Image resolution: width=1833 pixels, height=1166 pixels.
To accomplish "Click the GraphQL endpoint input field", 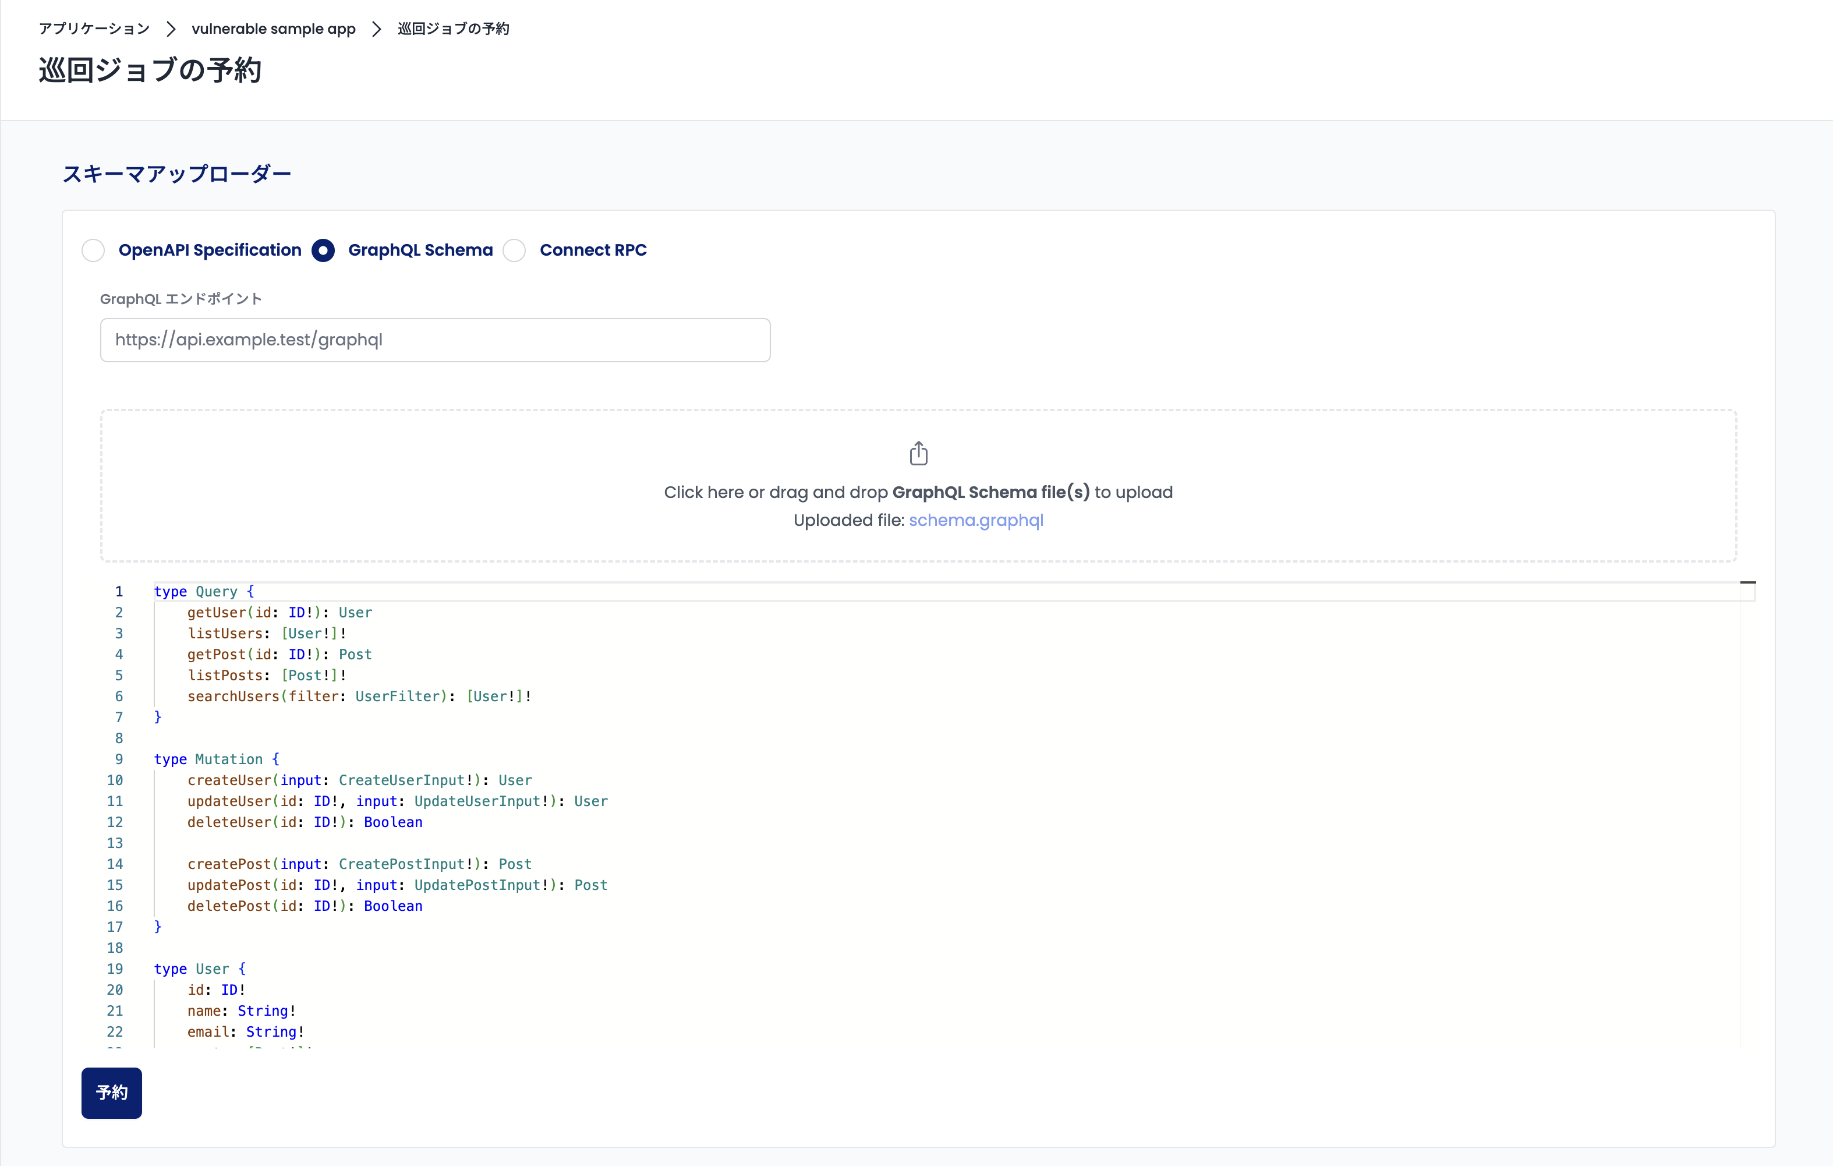I will pyautogui.click(x=436, y=340).
